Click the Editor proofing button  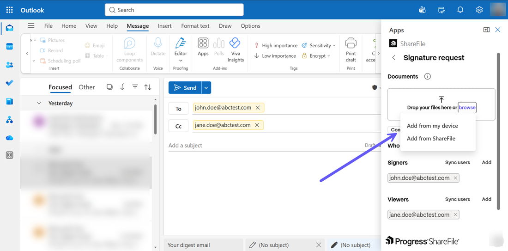(x=181, y=47)
